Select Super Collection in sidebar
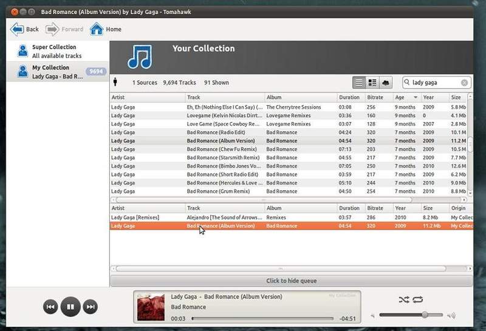The height and width of the screenshot is (331, 486). click(57, 51)
